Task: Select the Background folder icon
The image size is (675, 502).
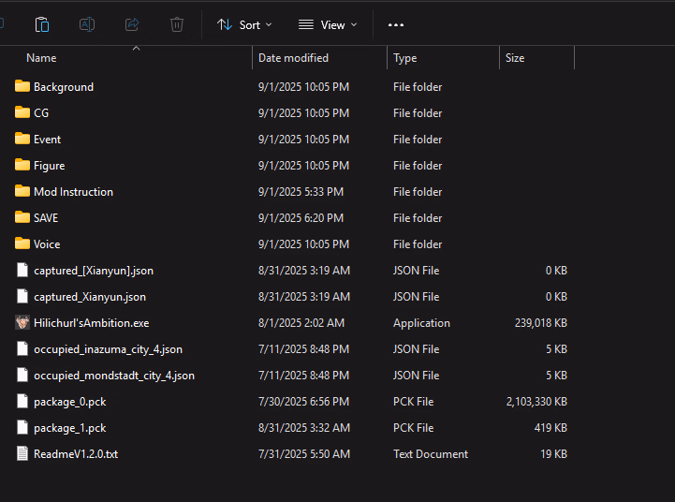Action: coord(23,87)
